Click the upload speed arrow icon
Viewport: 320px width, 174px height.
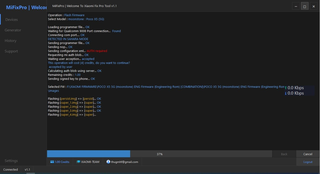[286, 88]
